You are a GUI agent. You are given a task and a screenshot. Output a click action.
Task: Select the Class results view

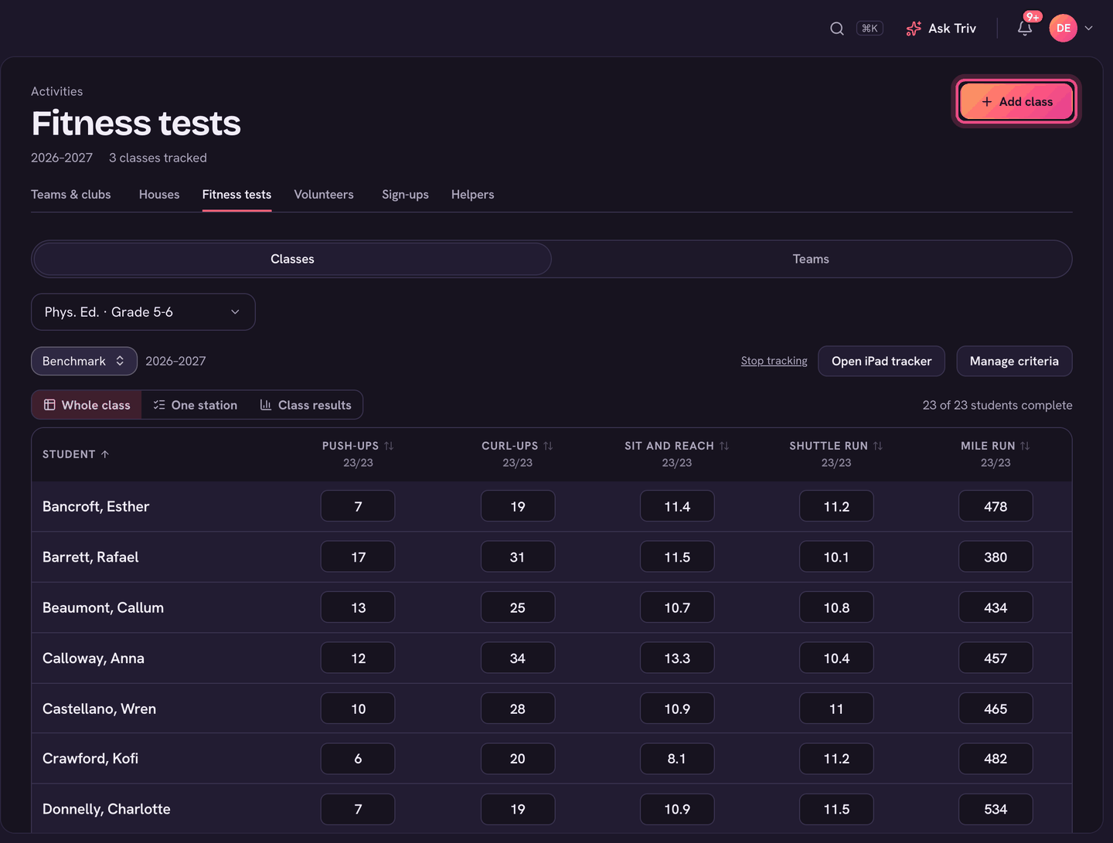click(x=305, y=405)
